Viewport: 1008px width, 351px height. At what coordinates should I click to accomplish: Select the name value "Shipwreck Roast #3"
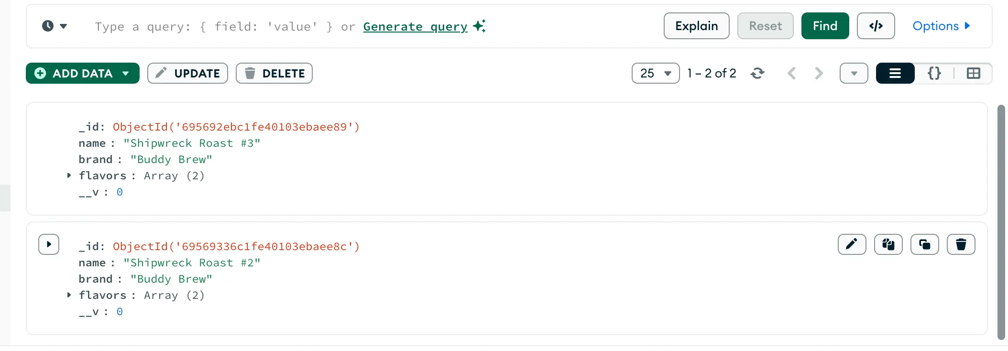click(x=192, y=143)
